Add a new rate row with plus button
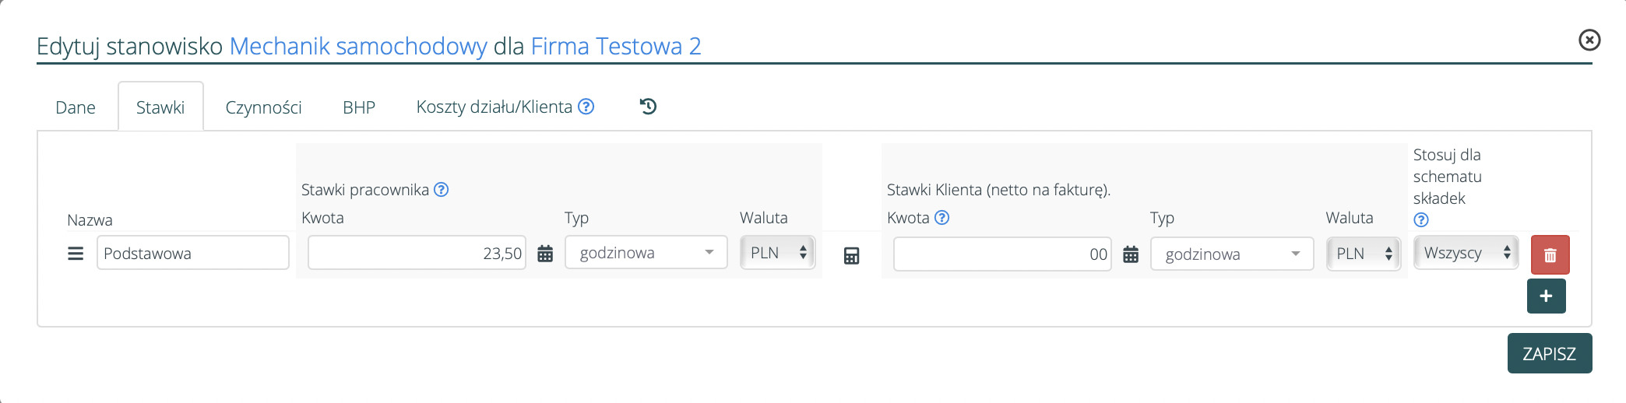This screenshot has width=1626, height=403. (1546, 296)
